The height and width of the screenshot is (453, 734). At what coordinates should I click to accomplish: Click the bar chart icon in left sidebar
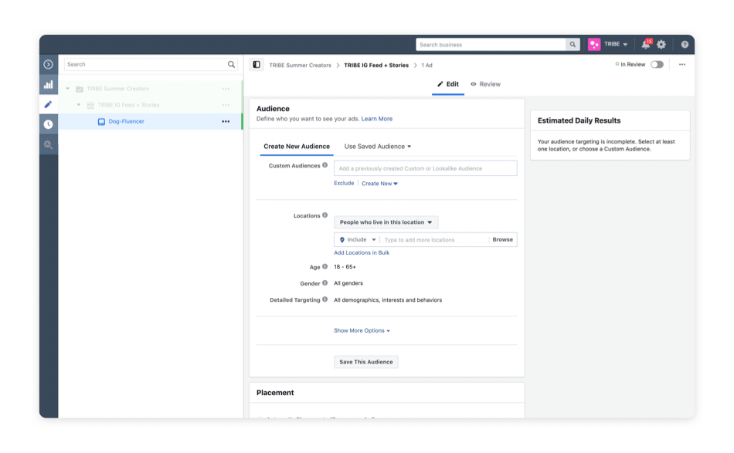(48, 85)
